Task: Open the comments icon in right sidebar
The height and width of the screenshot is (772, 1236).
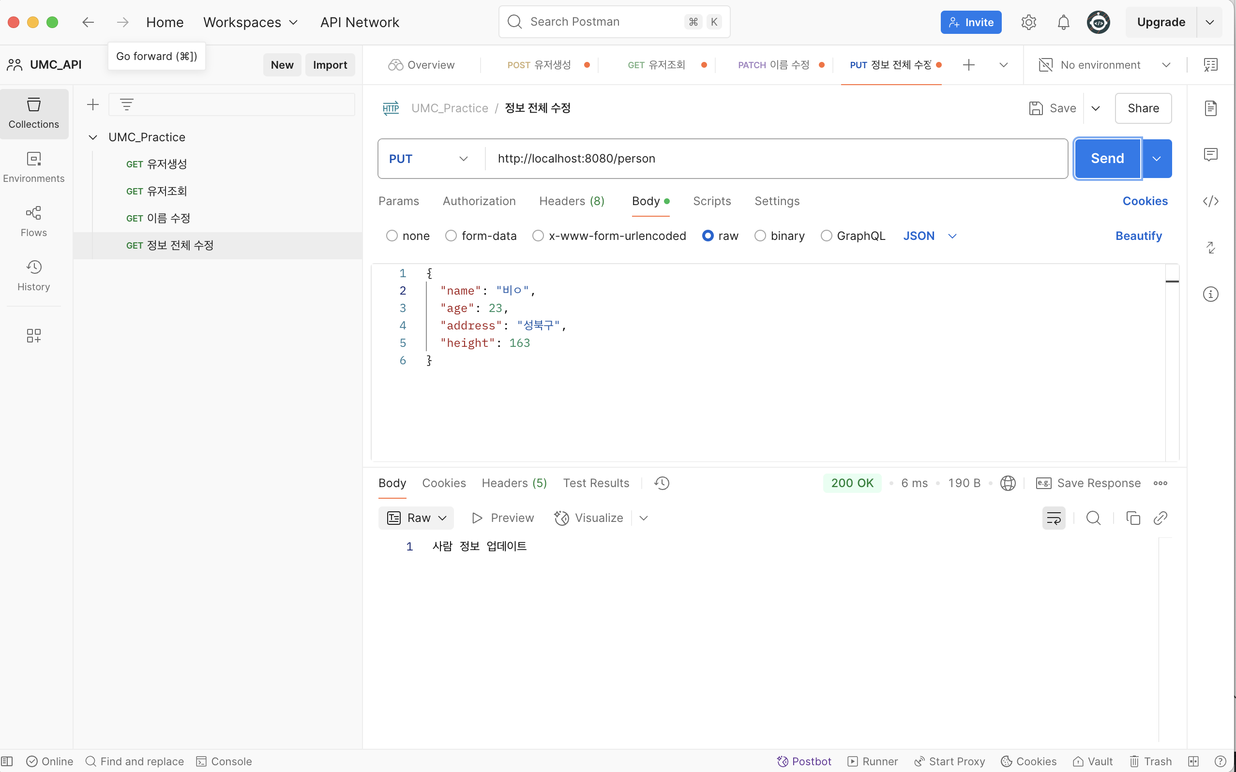Action: [x=1210, y=155]
